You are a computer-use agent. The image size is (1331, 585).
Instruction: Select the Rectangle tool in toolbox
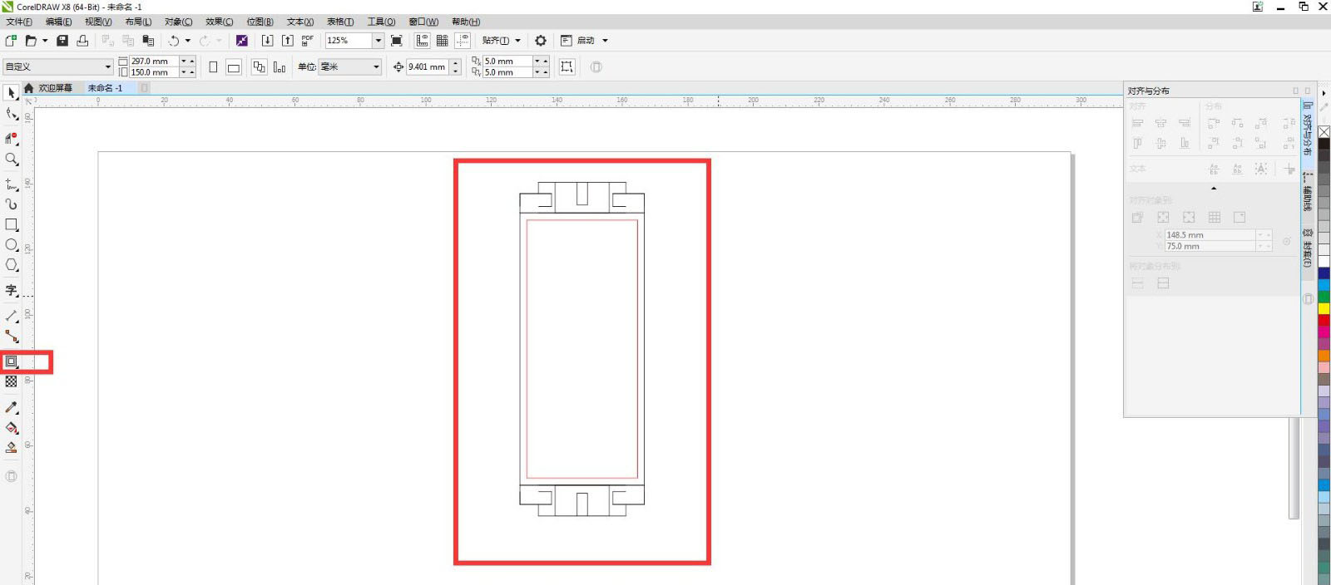[12, 225]
